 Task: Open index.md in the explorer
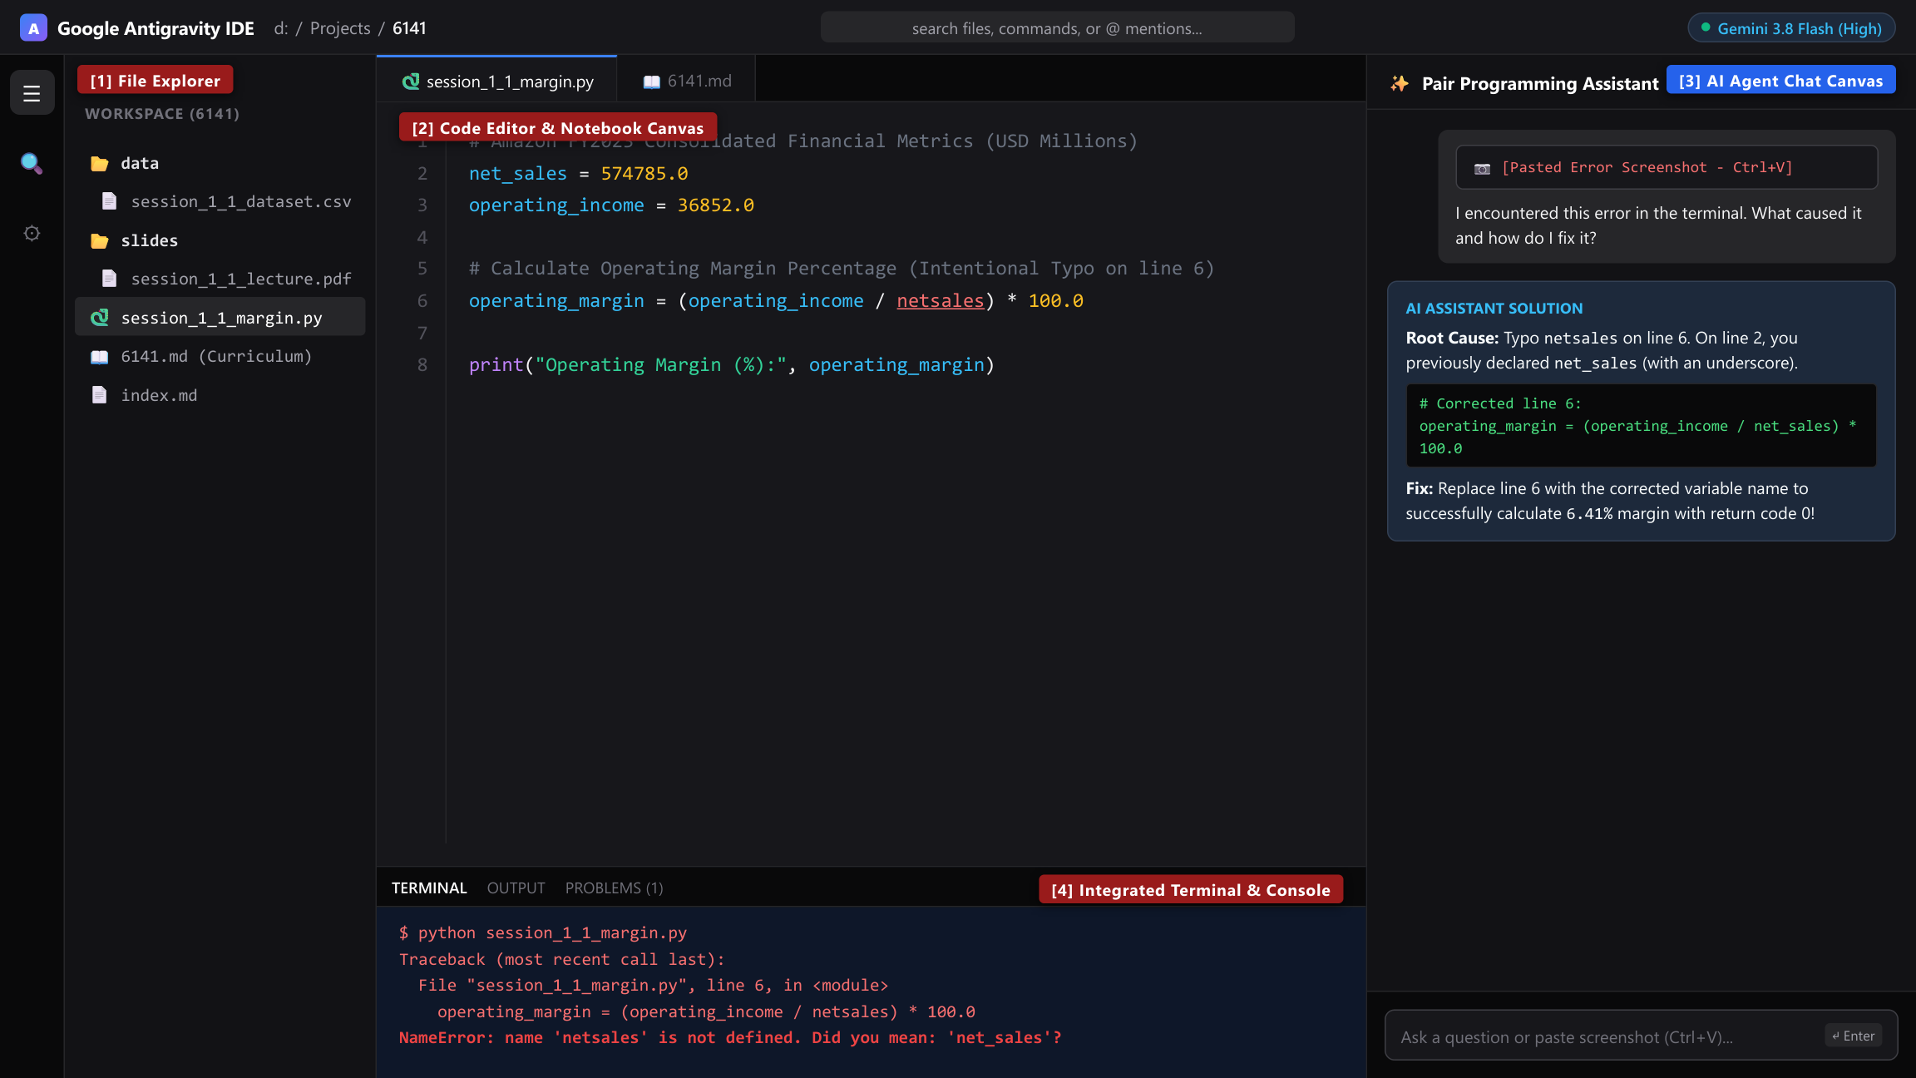[x=220, y=395]
